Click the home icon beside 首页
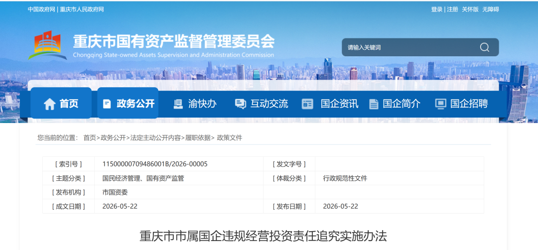The image size is (538, 250). (x=50, y=104)
